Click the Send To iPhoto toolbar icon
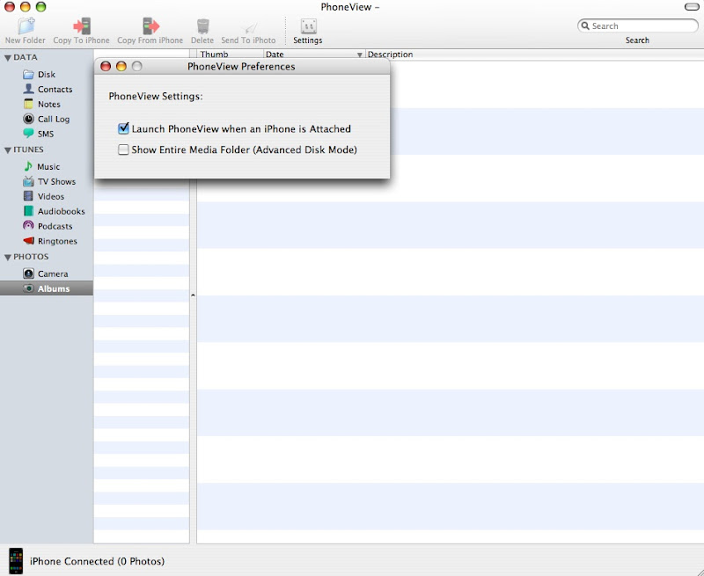This screenshot has width=704, height=576. click(x=248, y=27)
